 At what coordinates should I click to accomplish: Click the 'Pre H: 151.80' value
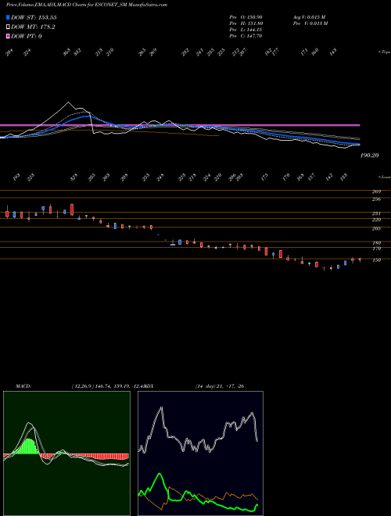[246, 23]
